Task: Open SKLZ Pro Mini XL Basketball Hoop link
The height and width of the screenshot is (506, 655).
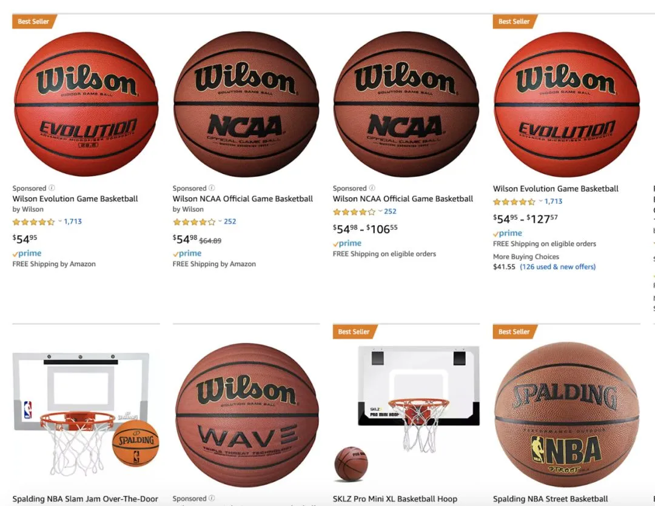Action: (395, 499)
